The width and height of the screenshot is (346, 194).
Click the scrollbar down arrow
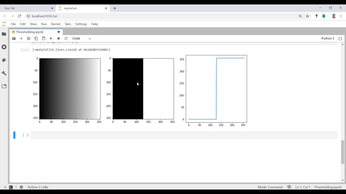click(x=342, y=181)
